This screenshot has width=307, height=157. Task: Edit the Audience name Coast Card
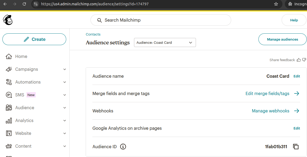coord(297,76)
